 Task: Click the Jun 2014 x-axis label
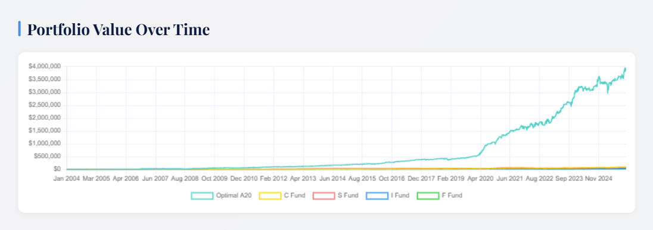[x=332, y=178]
